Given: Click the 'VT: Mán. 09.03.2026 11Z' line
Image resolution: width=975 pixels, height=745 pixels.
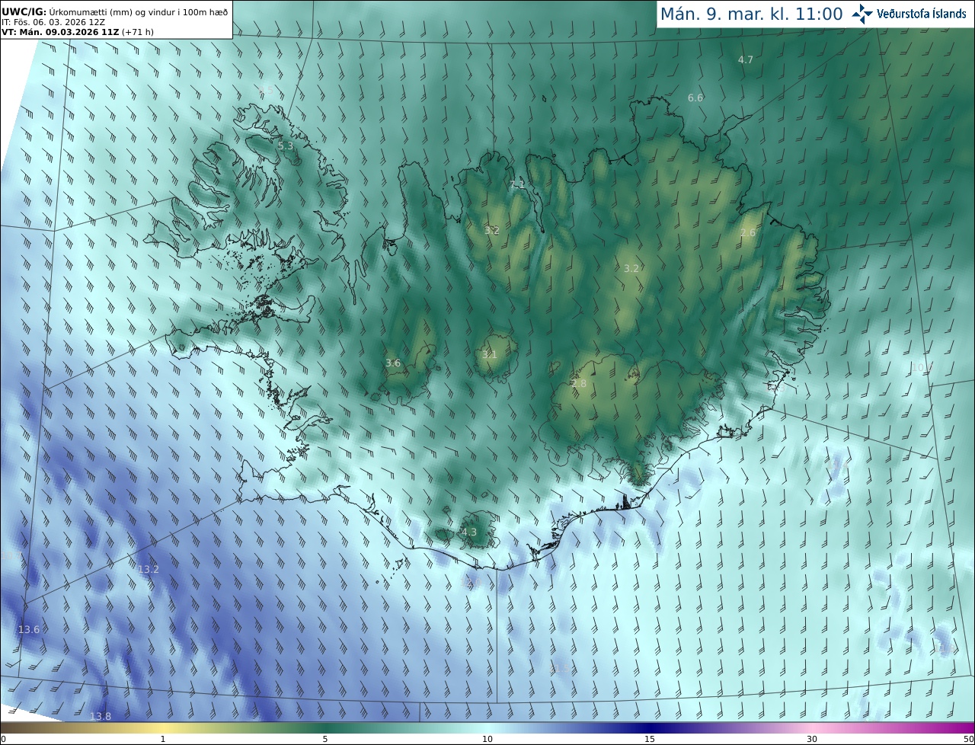Looking at the screenshot, I should [x=76, y=33].
